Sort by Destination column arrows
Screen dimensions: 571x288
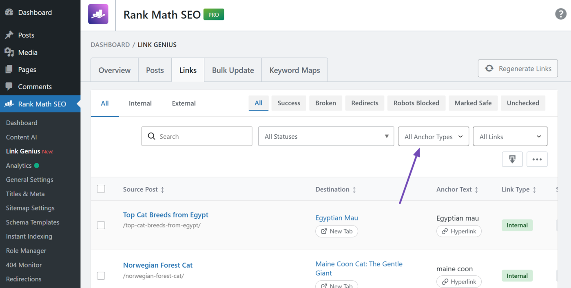pyautogui.click(x=354, y=190)
